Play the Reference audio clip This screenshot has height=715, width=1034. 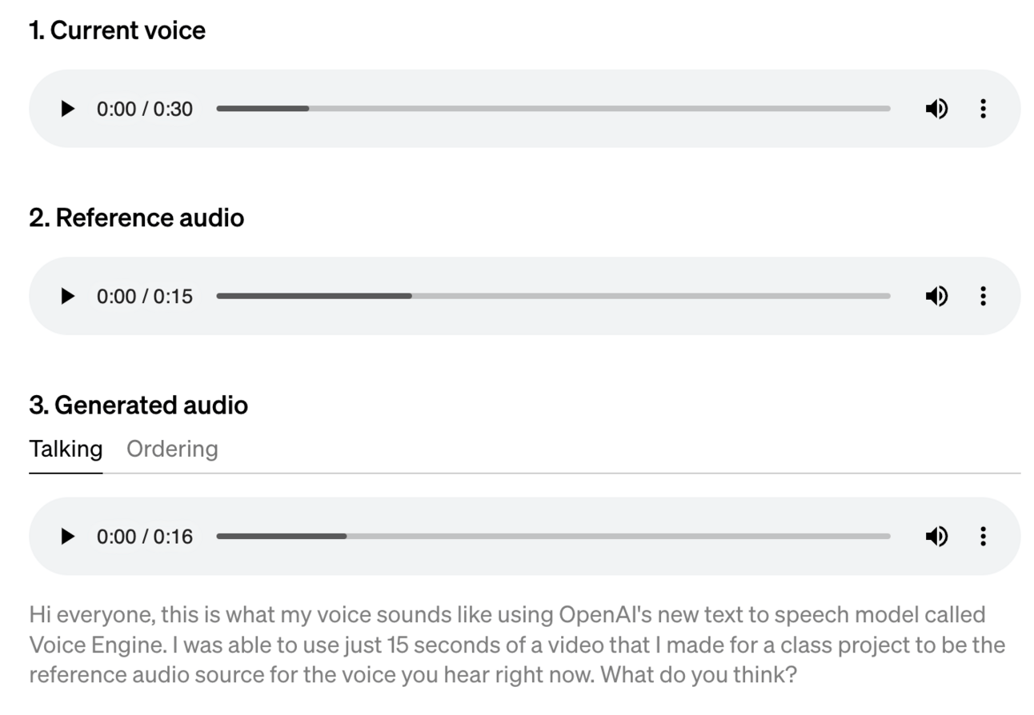coord(68,297)
